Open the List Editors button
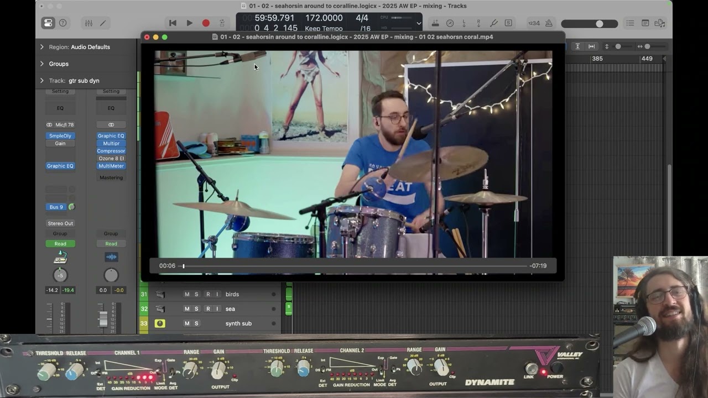 [630, 23]
